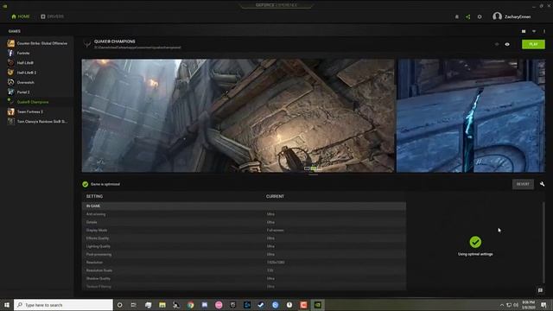Click the Resolution Scale setting row
The height and width of the screenshot is (311, 553).
coord(244,270)
